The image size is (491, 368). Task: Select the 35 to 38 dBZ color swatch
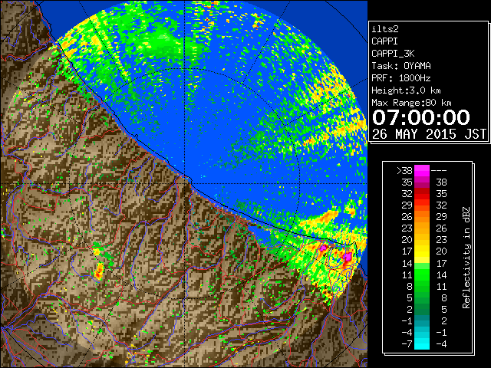tap(422, 182)
